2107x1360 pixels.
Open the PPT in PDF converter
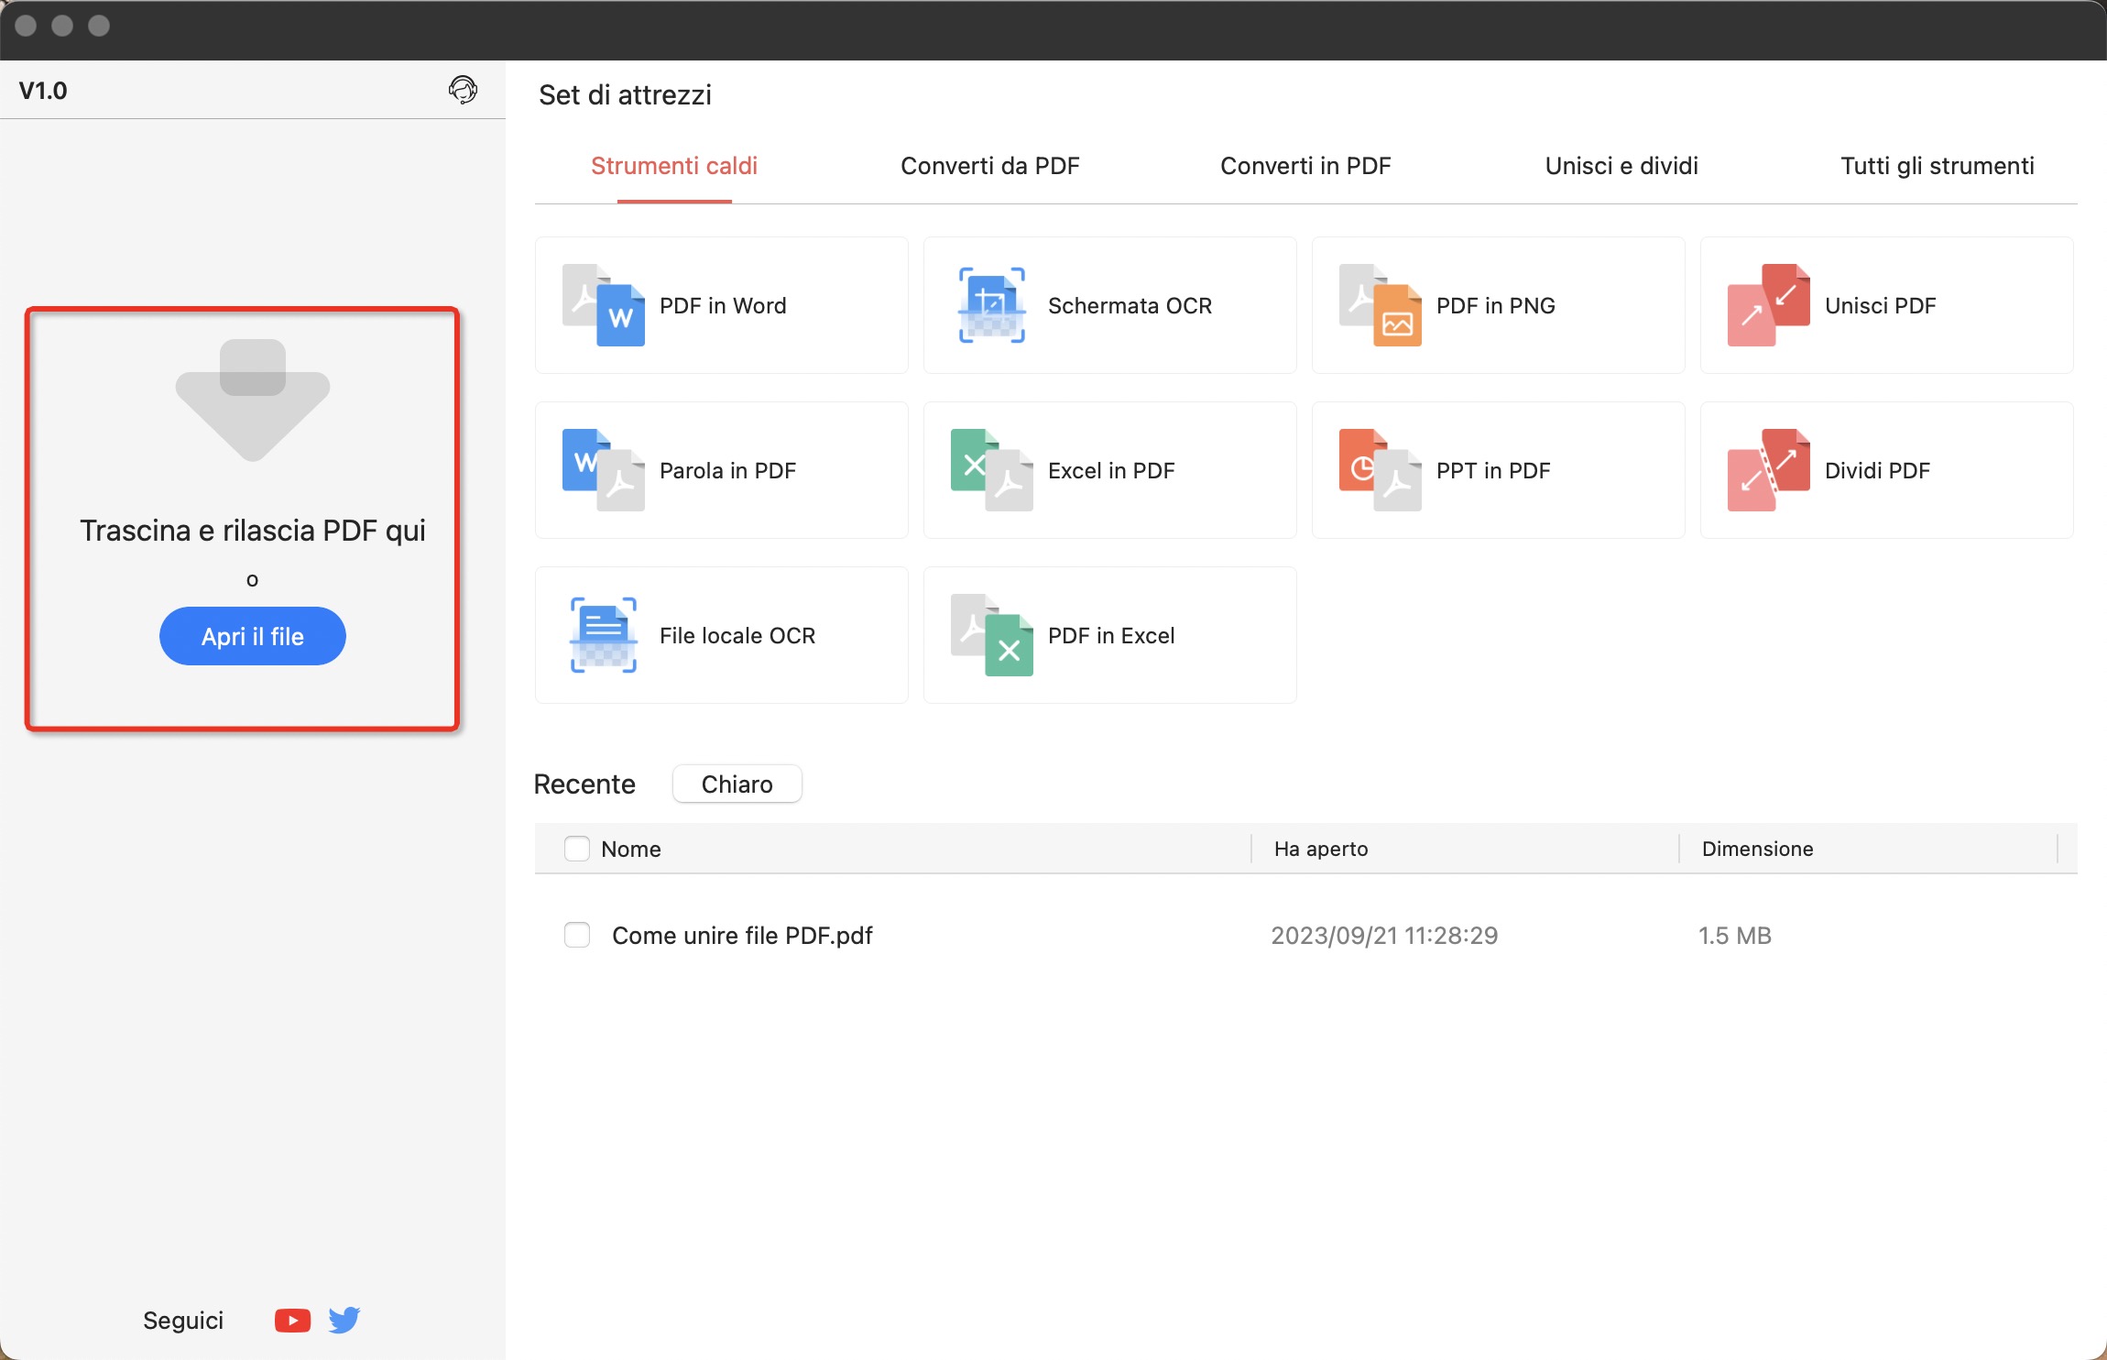[x=1496, y=470]
